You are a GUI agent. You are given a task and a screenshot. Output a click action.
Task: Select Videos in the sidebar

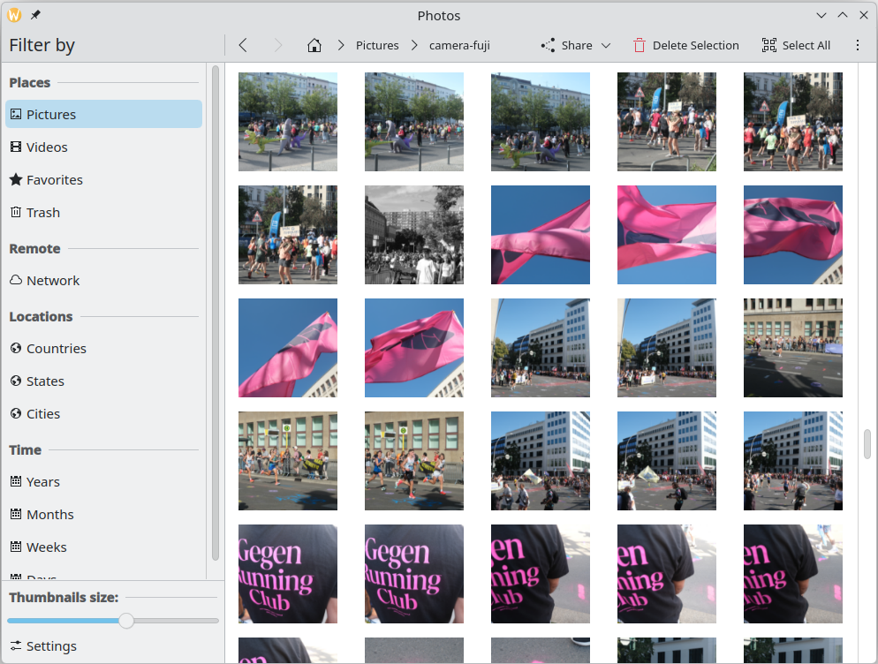point(103,147)
